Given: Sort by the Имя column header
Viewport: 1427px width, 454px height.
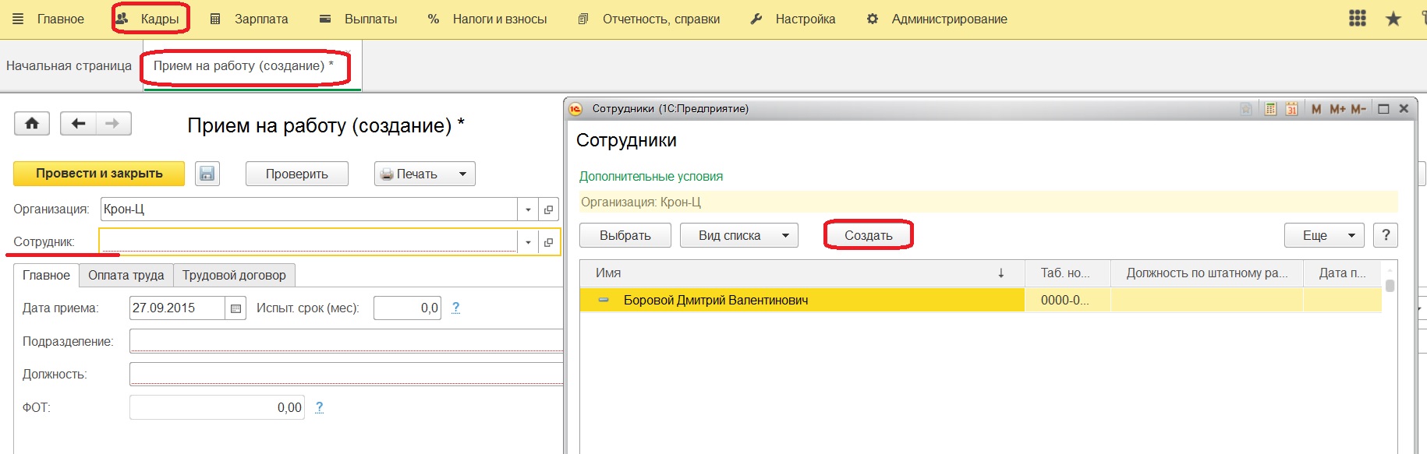Looking at the screenshot, I should 802,273.
